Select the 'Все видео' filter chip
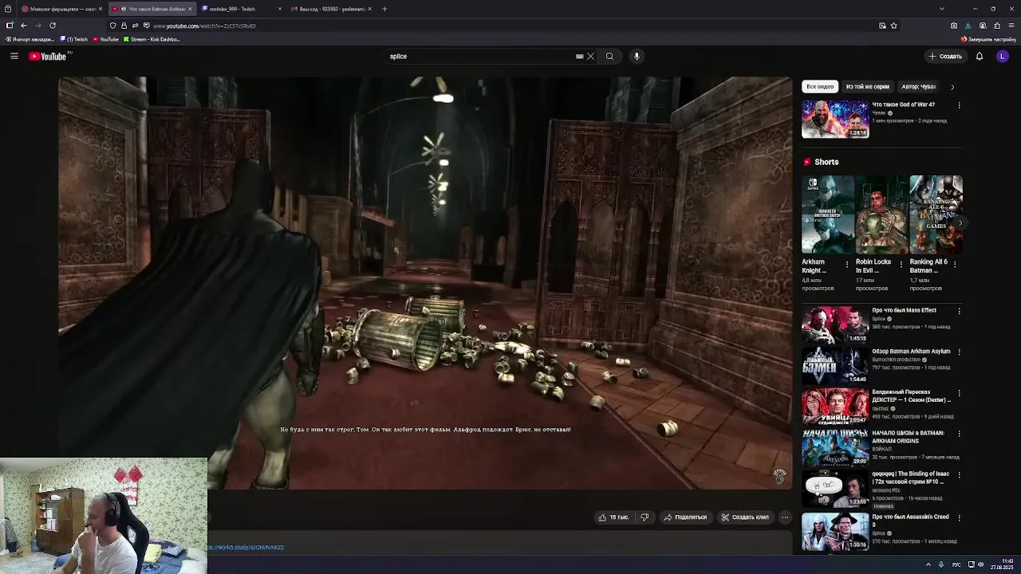 820,86
